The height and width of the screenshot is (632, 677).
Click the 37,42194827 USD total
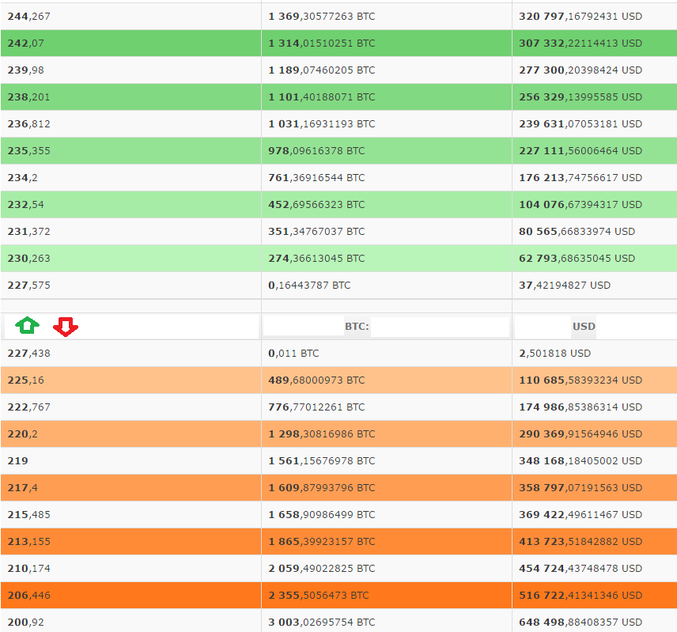565,286
